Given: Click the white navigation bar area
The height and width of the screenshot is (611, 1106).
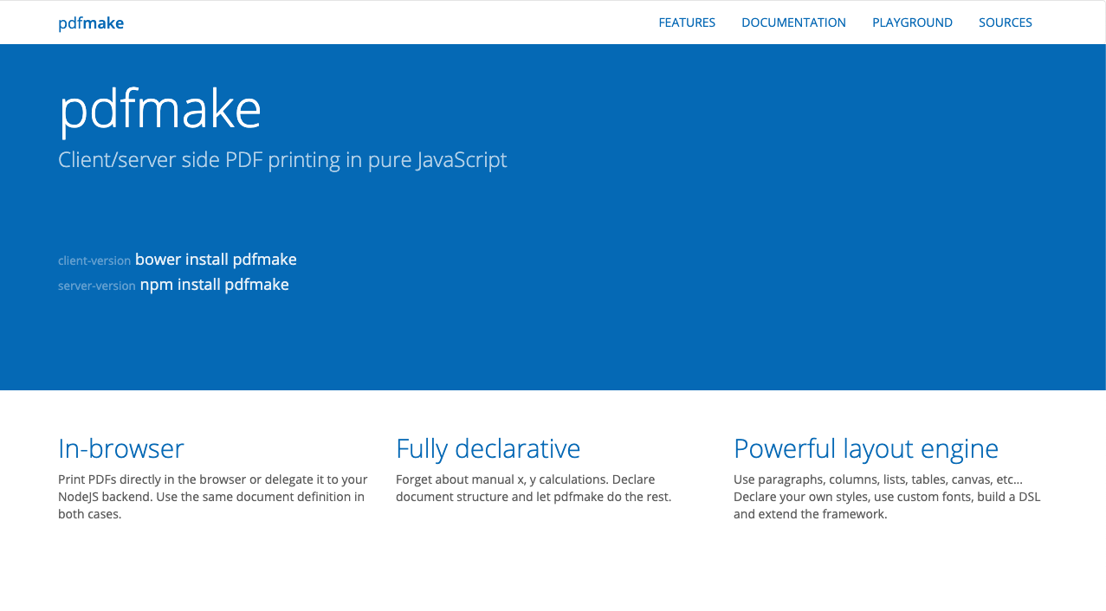Looking at the screenshot, I should coord(390,22).
